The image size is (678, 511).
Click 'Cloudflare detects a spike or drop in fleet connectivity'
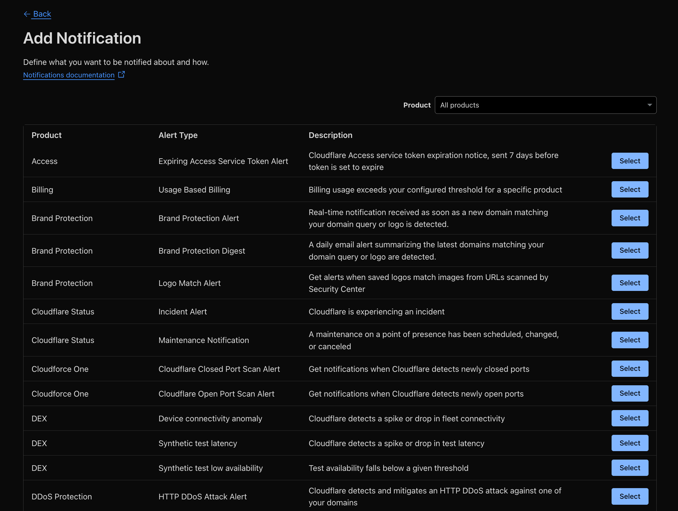click(407, 419)
